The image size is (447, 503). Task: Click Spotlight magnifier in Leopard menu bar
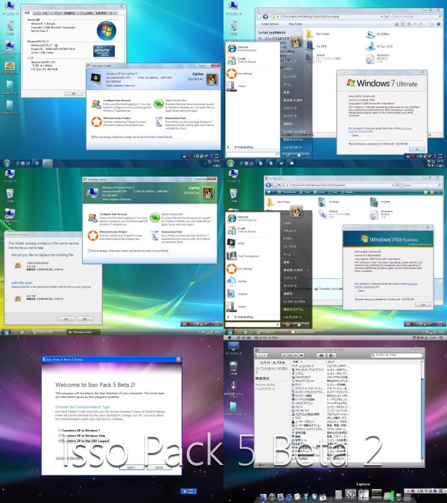click(441, 338)
